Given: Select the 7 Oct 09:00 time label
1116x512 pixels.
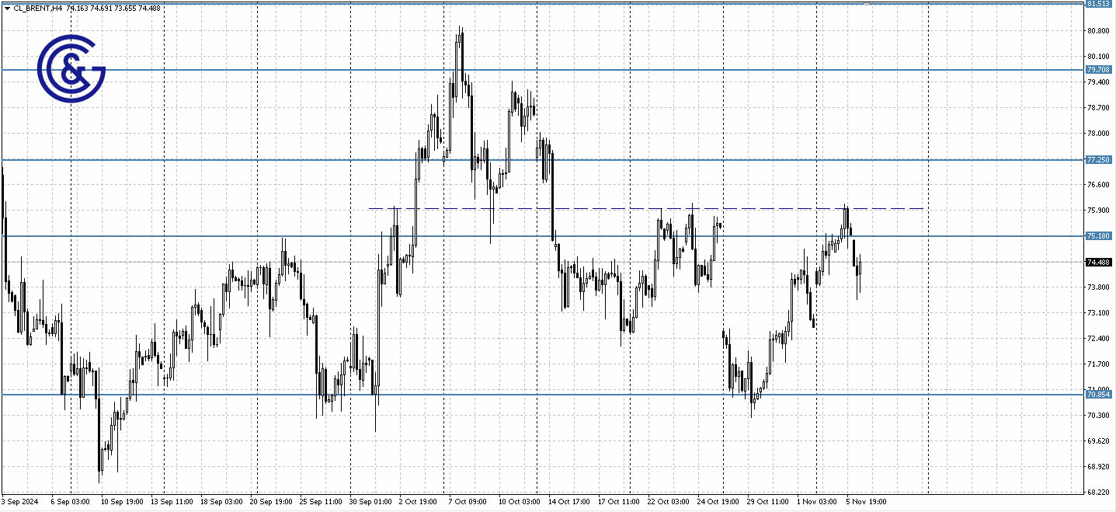Looking at the screenshot, I should pyautogui.click(x=467, y=502).
